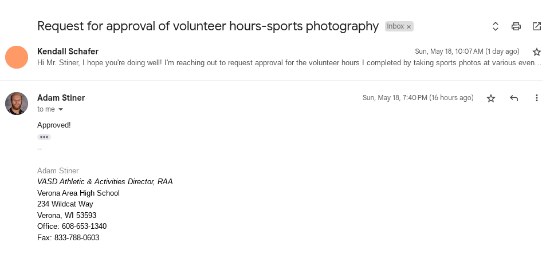Click the sender name Kendall Schafer

(68, 51)
